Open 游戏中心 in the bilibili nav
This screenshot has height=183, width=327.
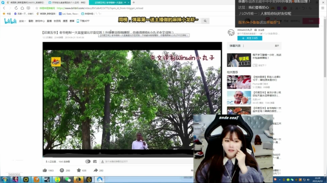[x=40, y=21]
